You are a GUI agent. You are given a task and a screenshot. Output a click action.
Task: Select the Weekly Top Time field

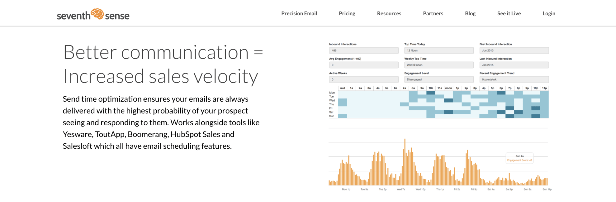coord(438,65)
